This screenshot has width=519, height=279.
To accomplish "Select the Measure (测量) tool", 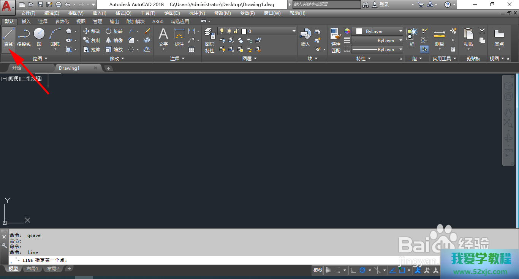I will click(439, 38).
